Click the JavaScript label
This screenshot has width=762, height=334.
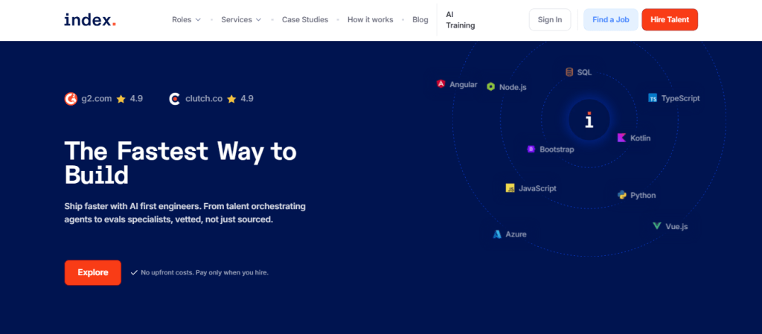(537, 188)
